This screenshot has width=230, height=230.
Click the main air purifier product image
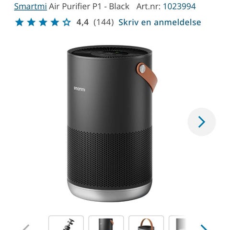112,123
